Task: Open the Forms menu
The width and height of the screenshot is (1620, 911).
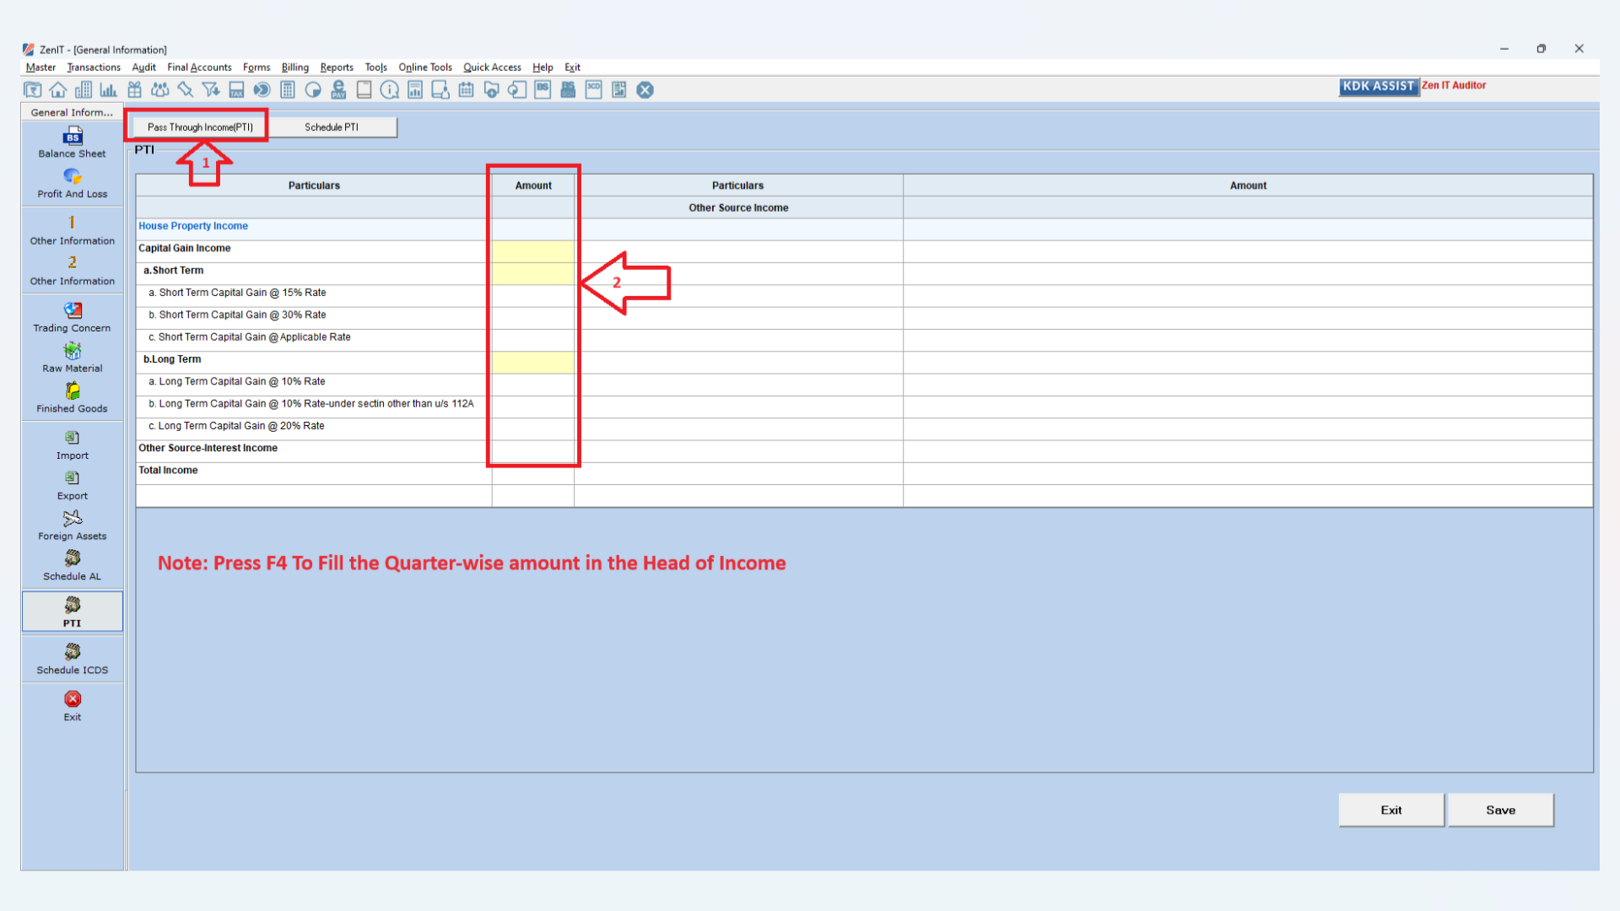Action: pyautogui.click(x=256, y=67)
